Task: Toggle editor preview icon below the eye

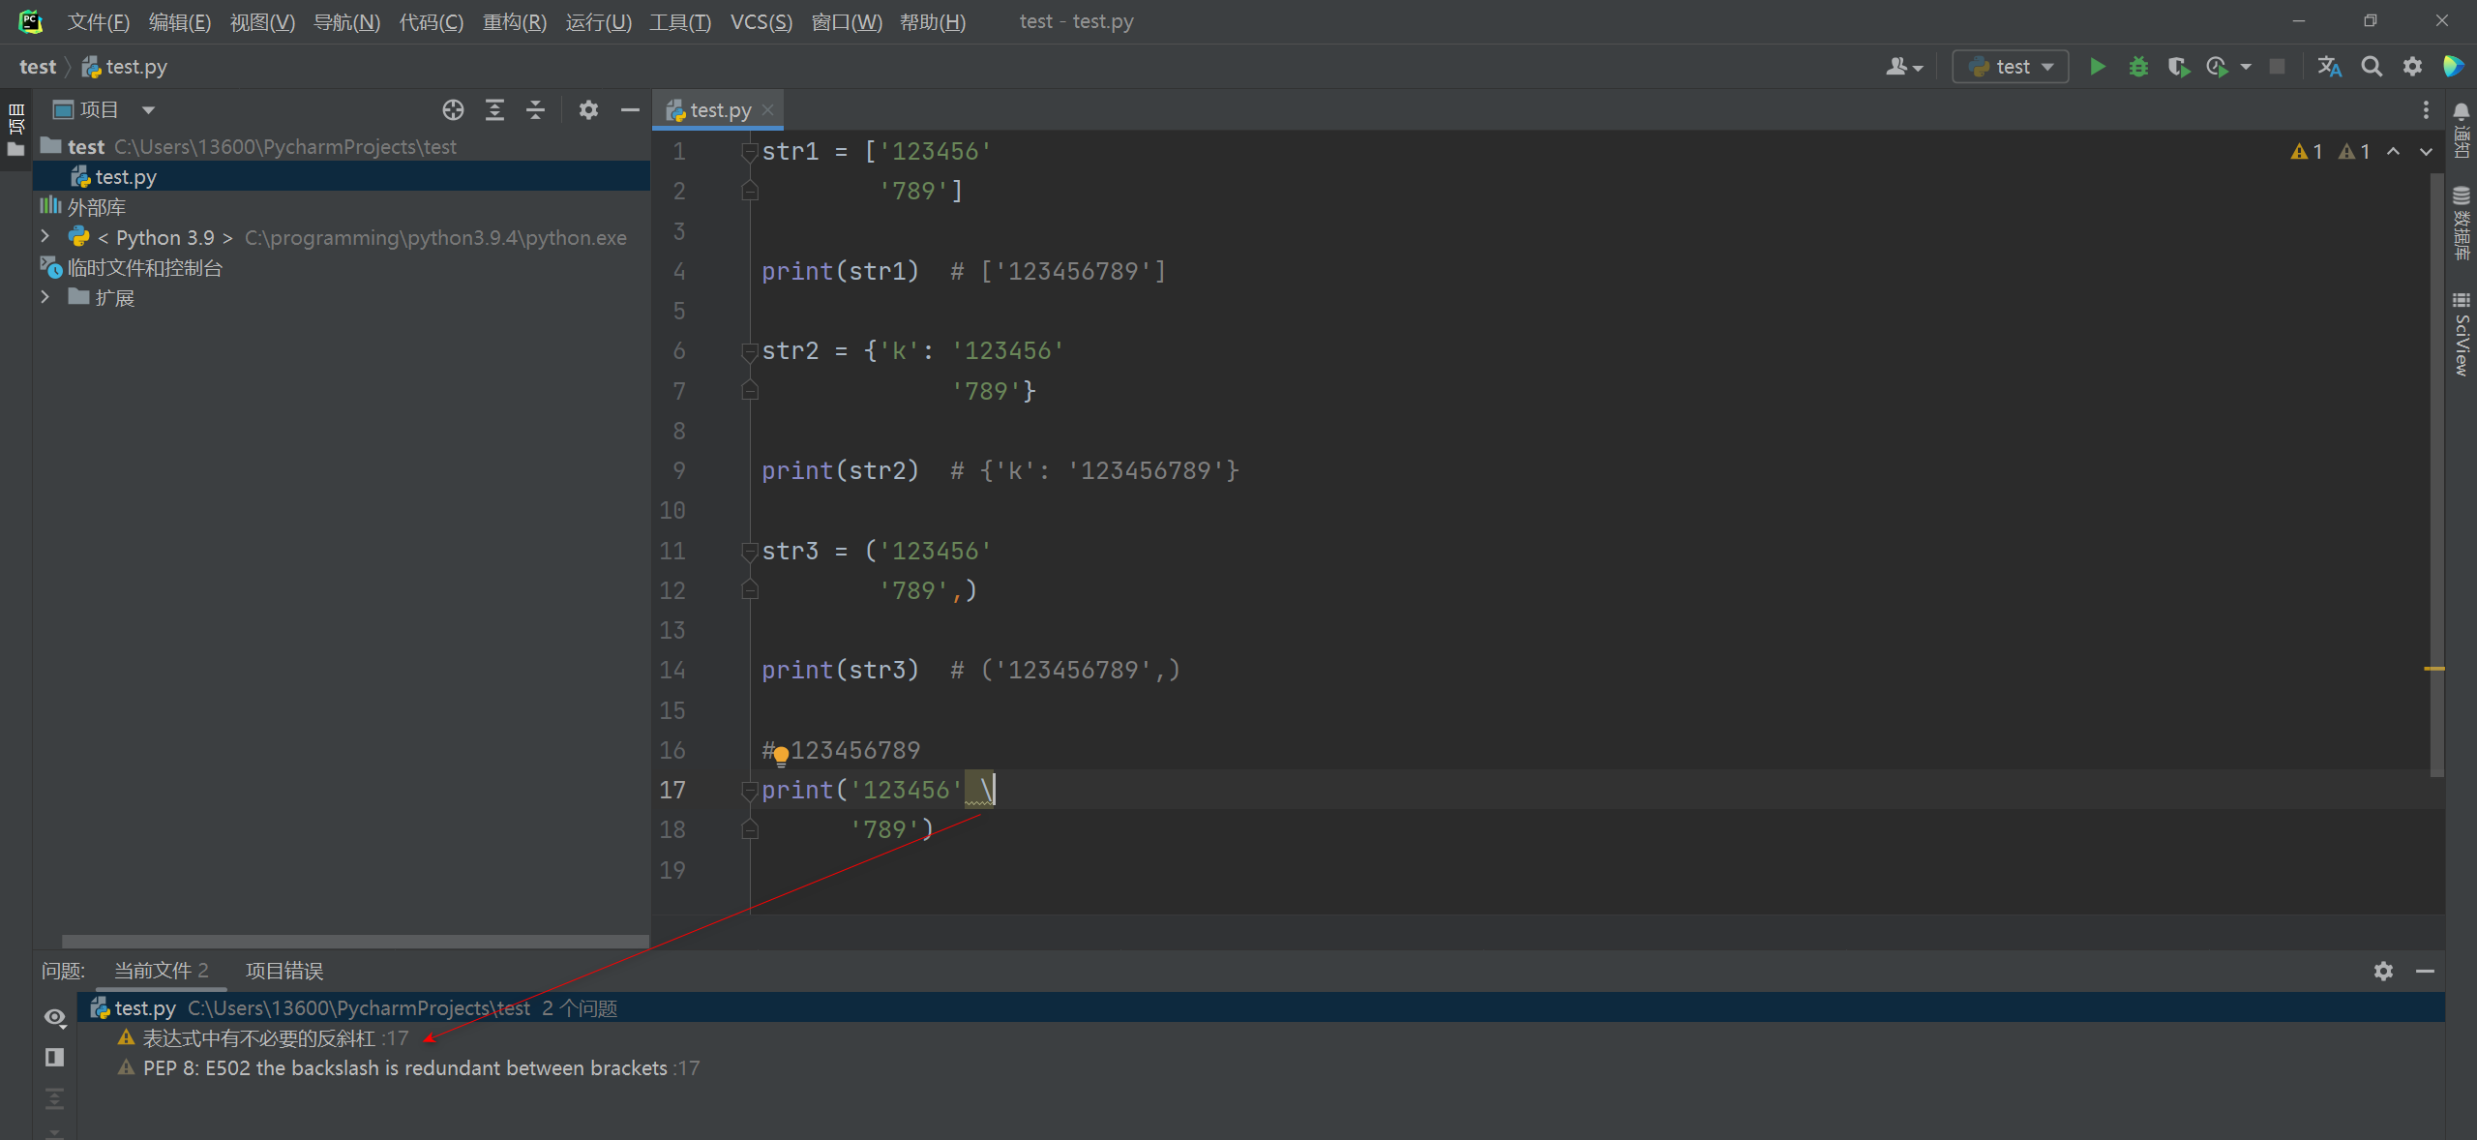Action: pyautogui.click(x=54, y=1057)
